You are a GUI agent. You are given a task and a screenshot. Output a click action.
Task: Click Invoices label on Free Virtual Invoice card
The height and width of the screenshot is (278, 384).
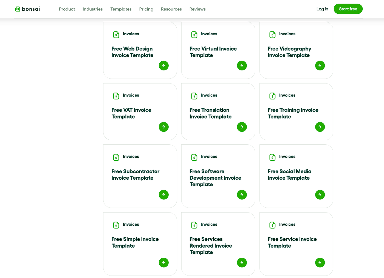click(x=209, y=34)
